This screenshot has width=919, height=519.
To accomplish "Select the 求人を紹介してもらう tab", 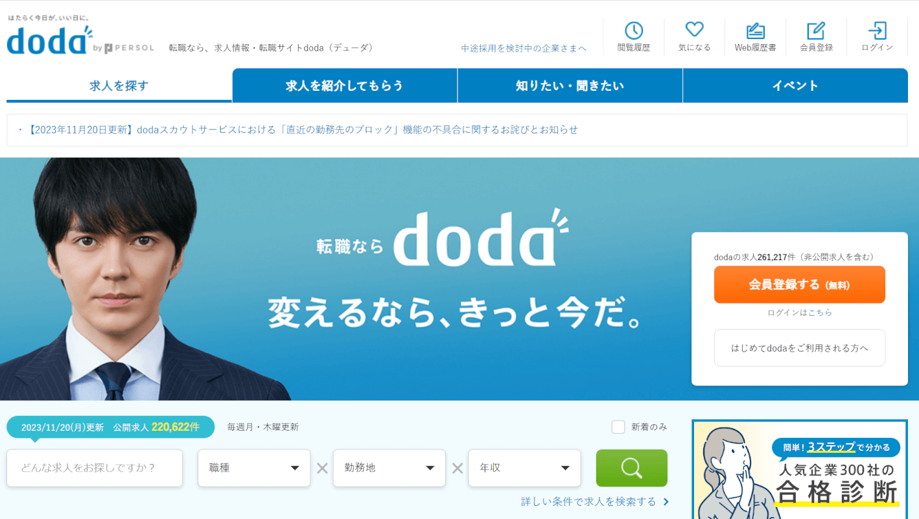I will 345,86.
